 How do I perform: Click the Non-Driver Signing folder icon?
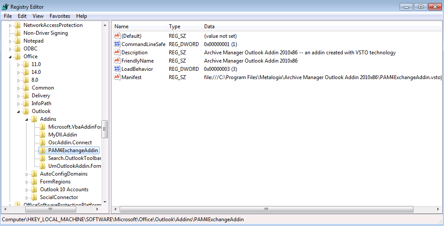coord(18,33)
